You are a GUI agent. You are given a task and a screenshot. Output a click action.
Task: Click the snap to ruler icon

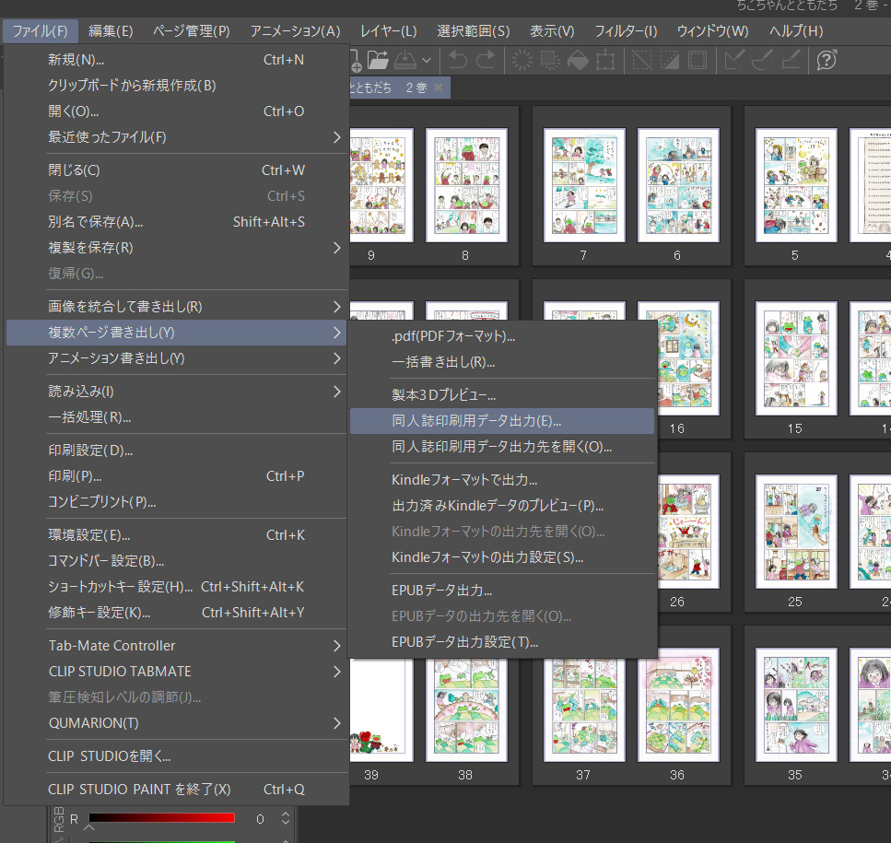coord(734,60)
